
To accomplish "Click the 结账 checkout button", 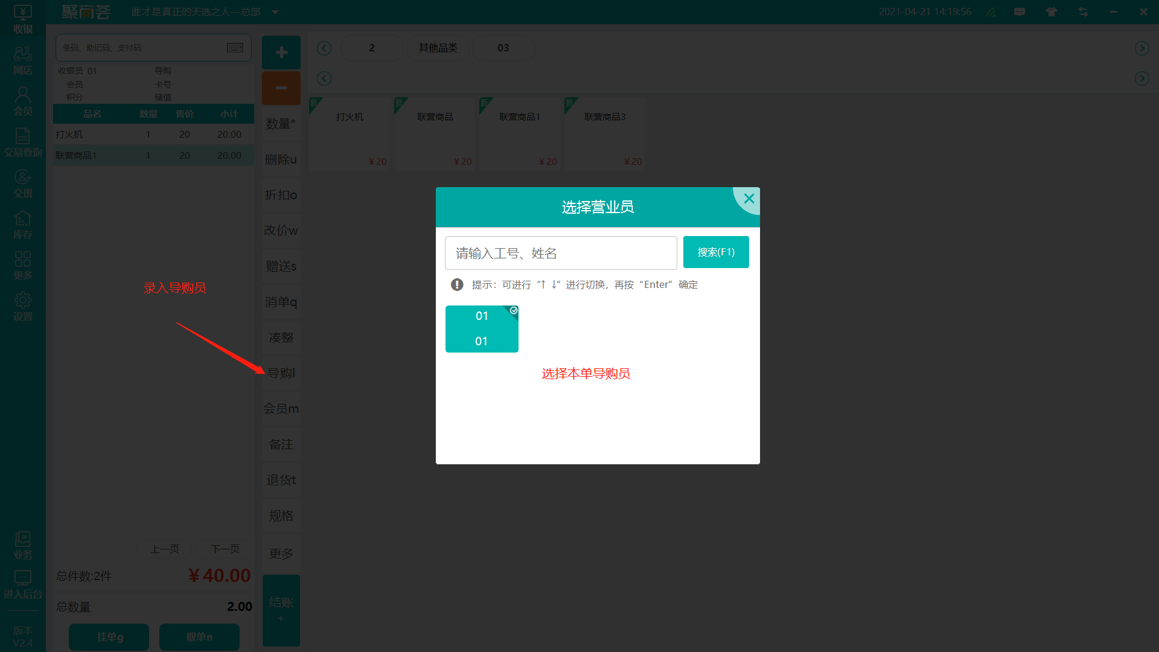I will coord(281,610).
